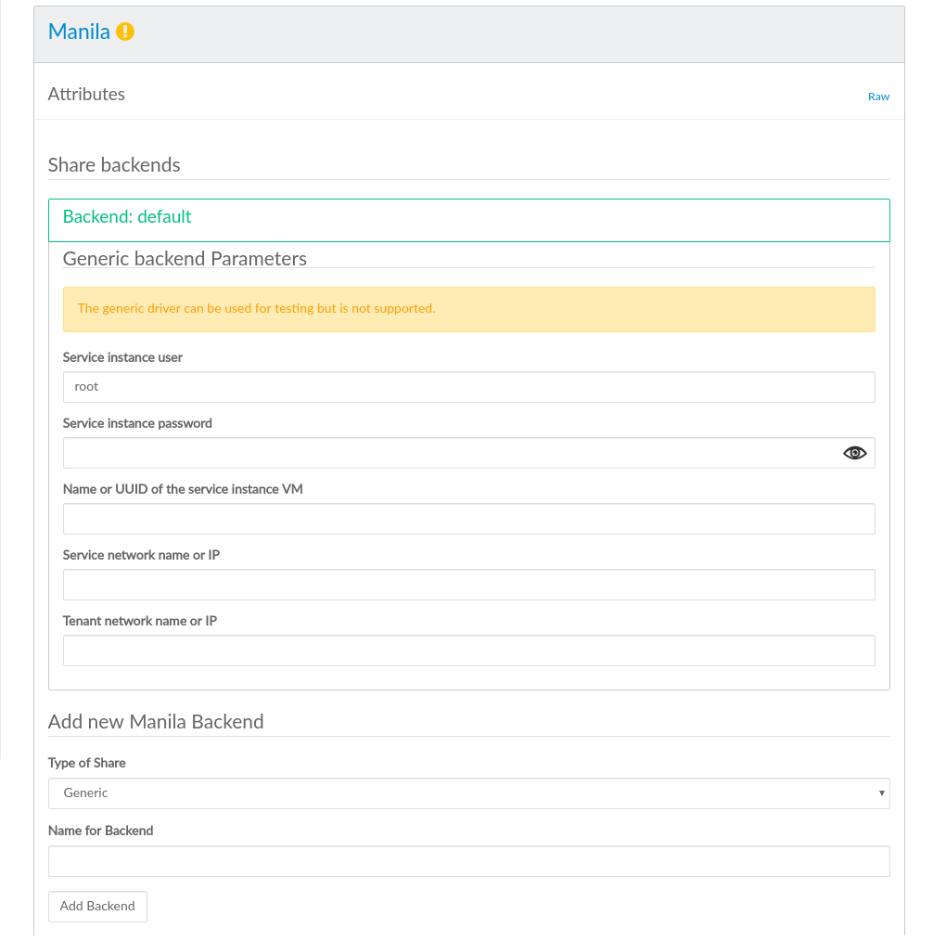
Task: Open the Manila title link
Action: pyautogui.click(x=79, y=32)
